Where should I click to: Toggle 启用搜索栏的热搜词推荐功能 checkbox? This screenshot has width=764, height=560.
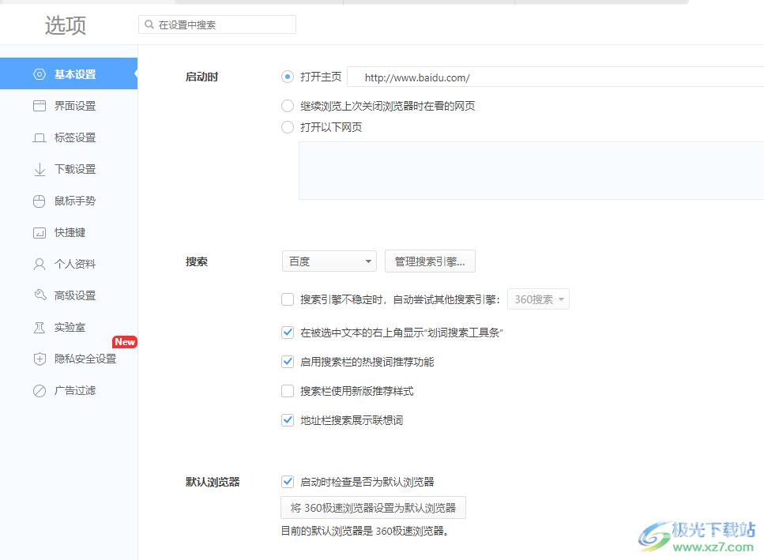click(x=288, y=362)
